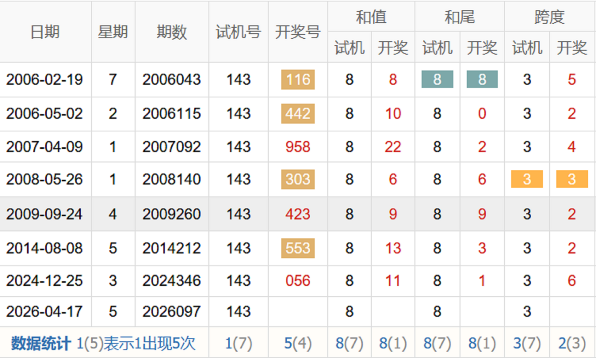Select highlighted winning number 116
Viewport: 596px width, 358px height.
(298, 80)
